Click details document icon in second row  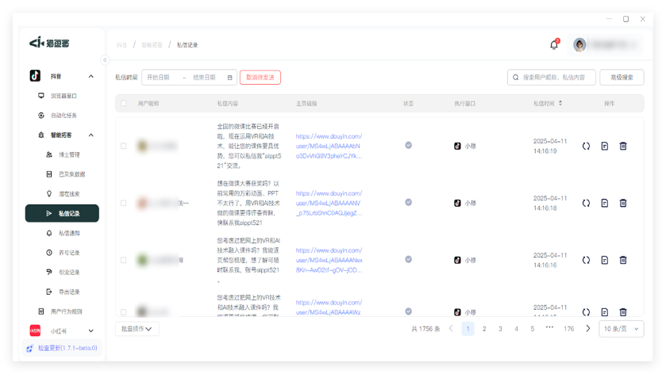(x=604, y=203)
